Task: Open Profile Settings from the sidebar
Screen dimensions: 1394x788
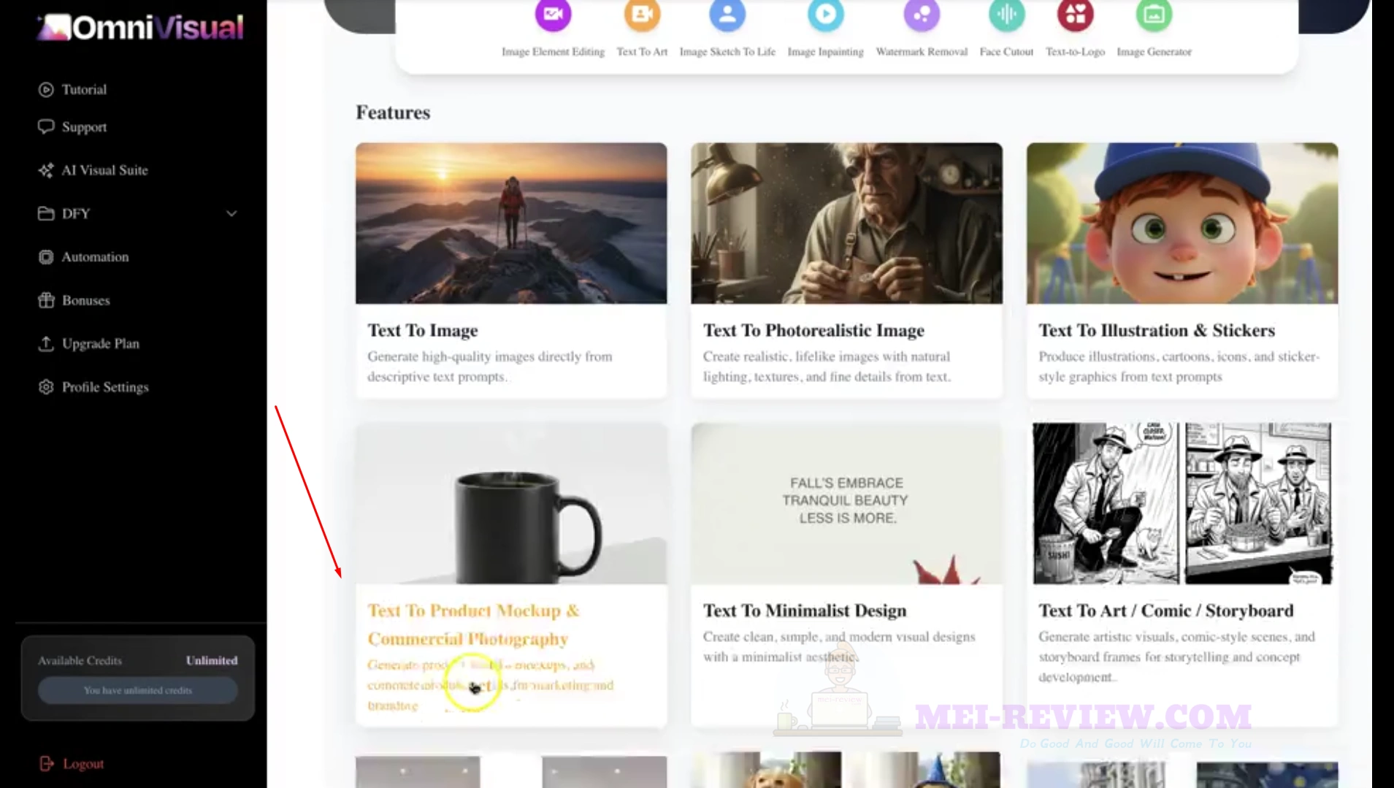Action: pyautogui.click(x=105, y=387)
